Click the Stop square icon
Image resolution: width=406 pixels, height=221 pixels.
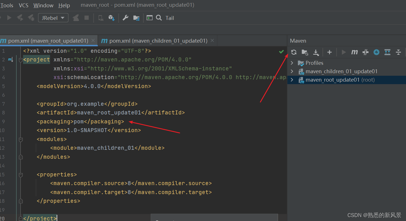pyautogui.click(x=87, y=18)
